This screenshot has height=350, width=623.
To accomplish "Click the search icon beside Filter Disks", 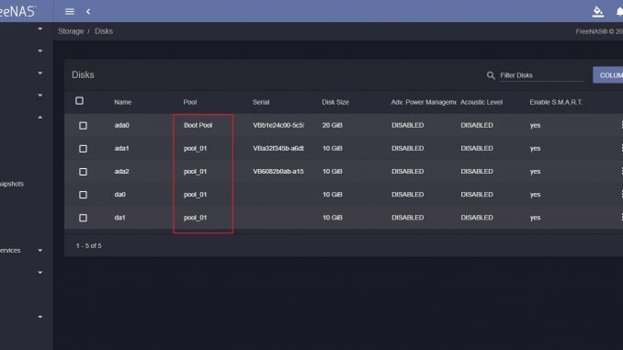I will click(x=491, y=75).
